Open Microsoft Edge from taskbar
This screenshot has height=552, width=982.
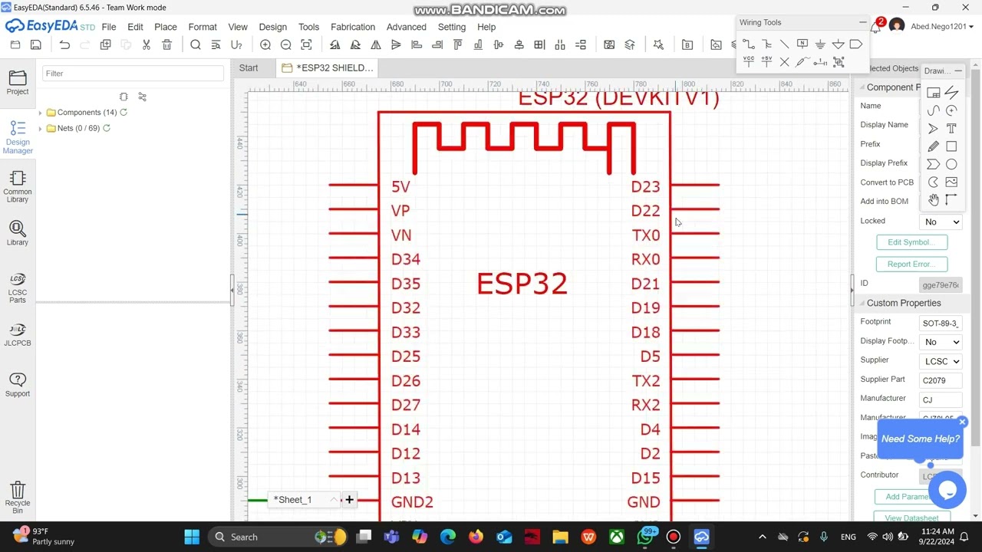[448, 537]
